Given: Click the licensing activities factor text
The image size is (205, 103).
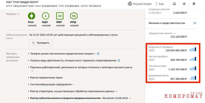Looking at the screenshot, I should tap(73, 61).
